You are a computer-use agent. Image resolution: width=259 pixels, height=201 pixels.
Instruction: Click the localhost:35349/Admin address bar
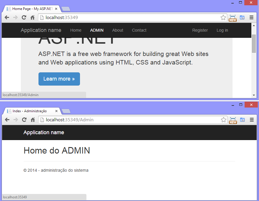(133, 120)
